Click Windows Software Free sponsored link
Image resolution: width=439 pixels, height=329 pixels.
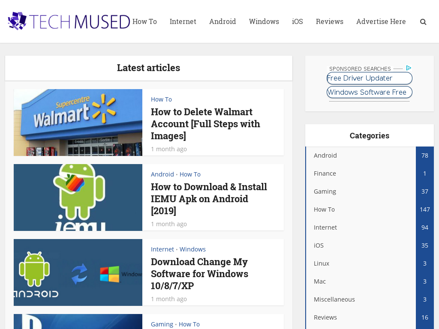tap(369, 92)
